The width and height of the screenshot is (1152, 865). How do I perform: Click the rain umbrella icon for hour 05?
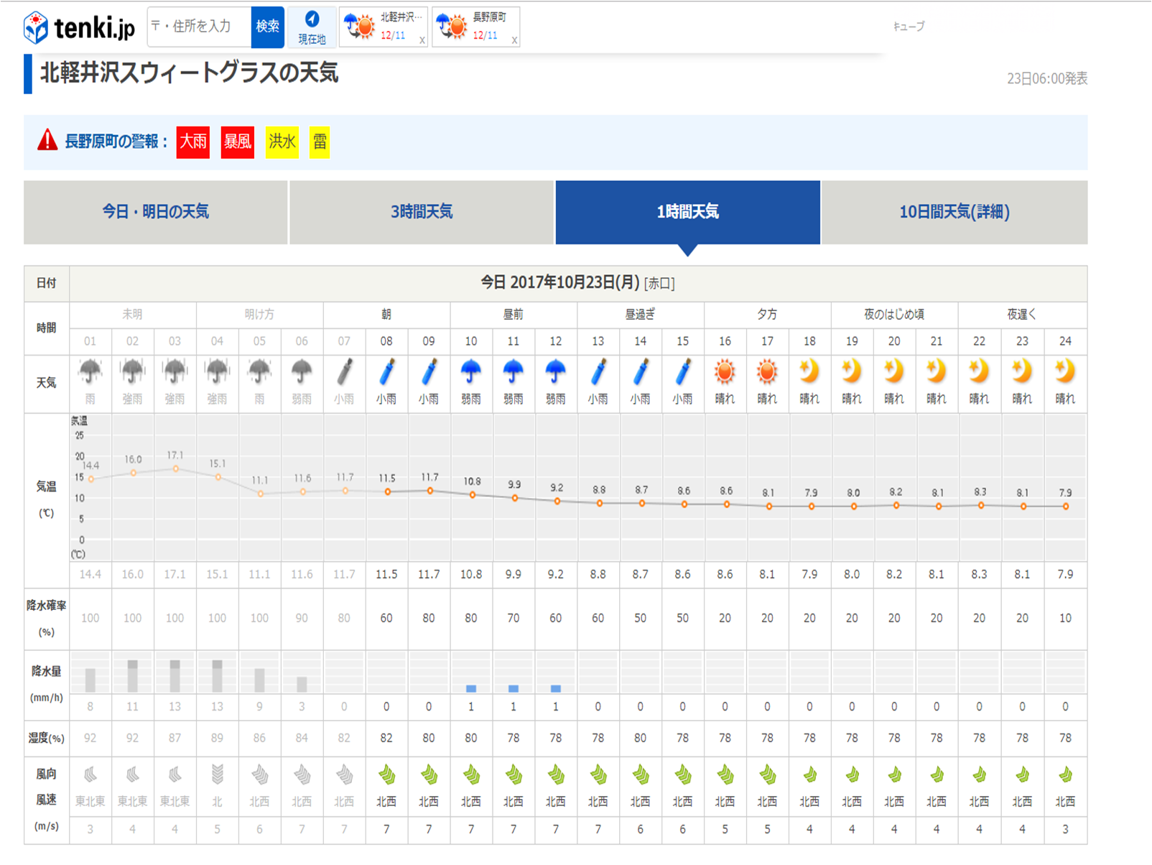click(259, 372)
